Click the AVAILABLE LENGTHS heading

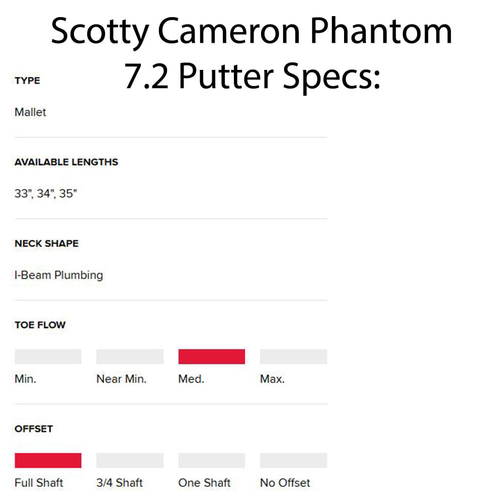pyautogui.click(x=66, y=162)
